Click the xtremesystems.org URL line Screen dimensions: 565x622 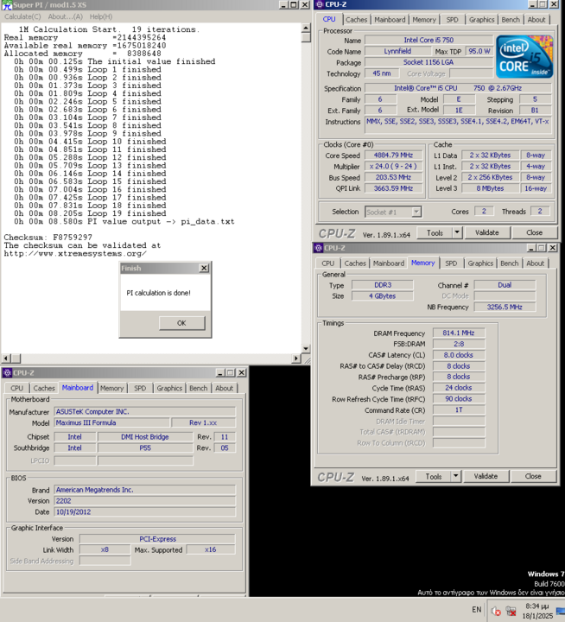[x=75, y=253]
